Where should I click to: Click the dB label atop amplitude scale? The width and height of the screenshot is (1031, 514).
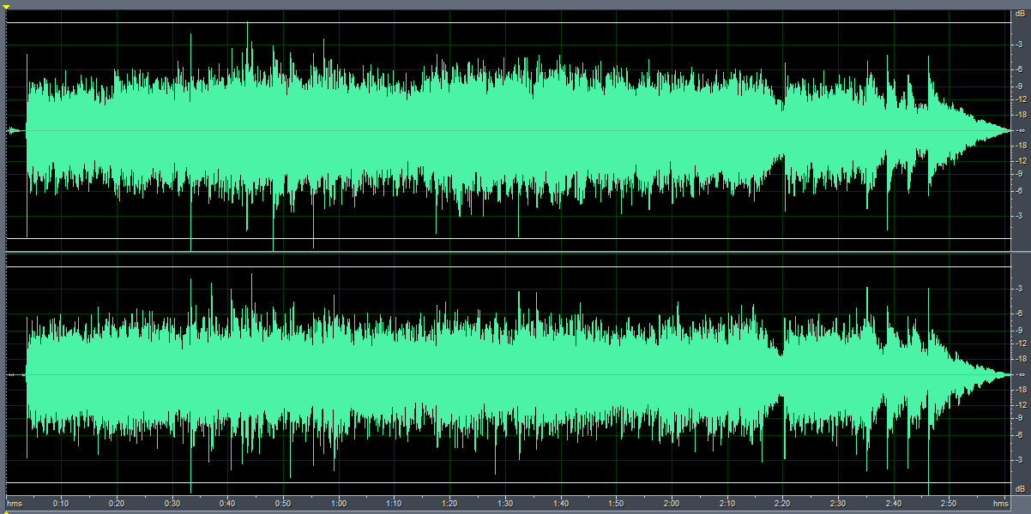[1020, 14]
